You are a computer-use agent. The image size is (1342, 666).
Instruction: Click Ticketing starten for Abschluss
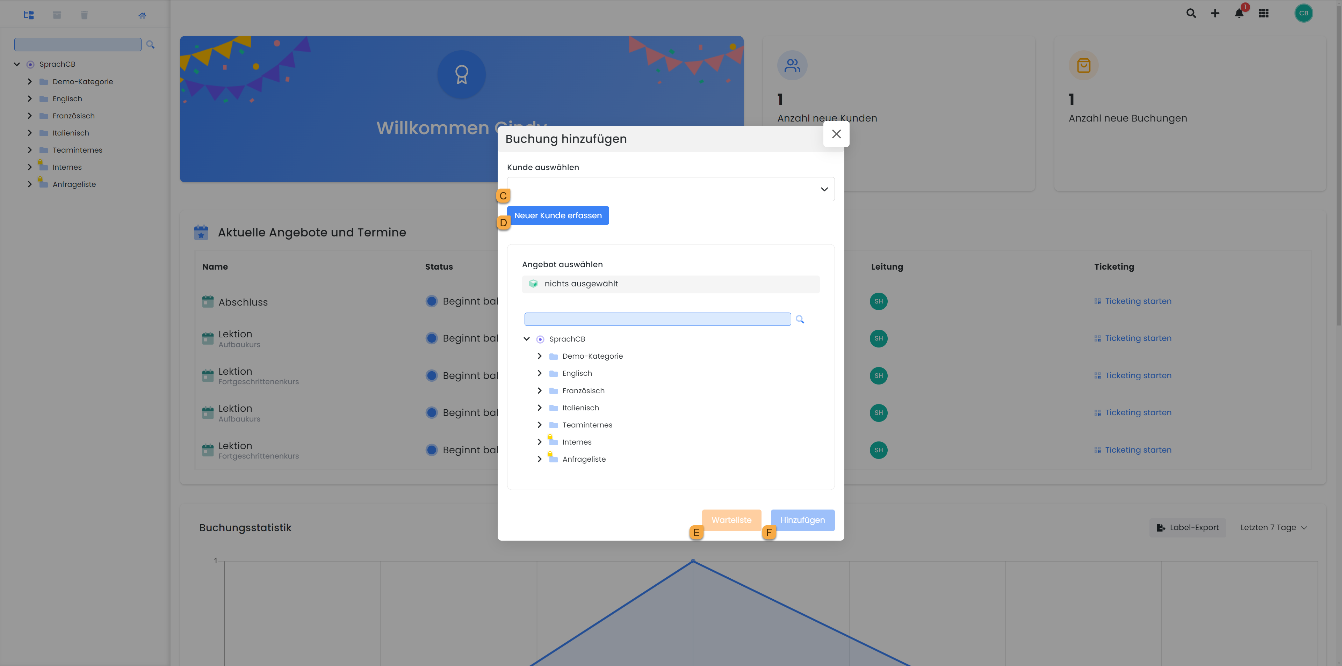(1133, 301)
